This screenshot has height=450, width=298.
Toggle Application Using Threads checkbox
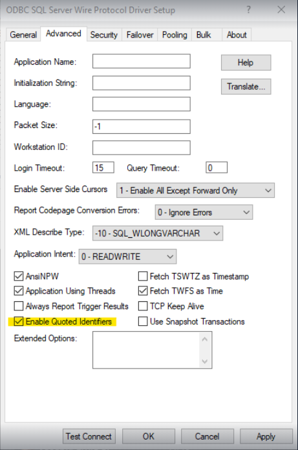point(19,291)
